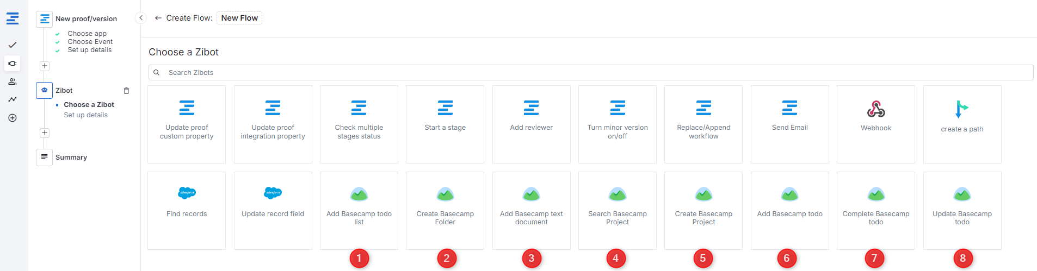The image size is (1037, 271).
Task: Delete the Zibot step with trash icon
Action: pyautogui.click(x=126, y=91)
